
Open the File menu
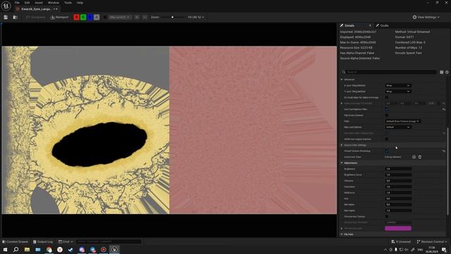tap(17, 3)
